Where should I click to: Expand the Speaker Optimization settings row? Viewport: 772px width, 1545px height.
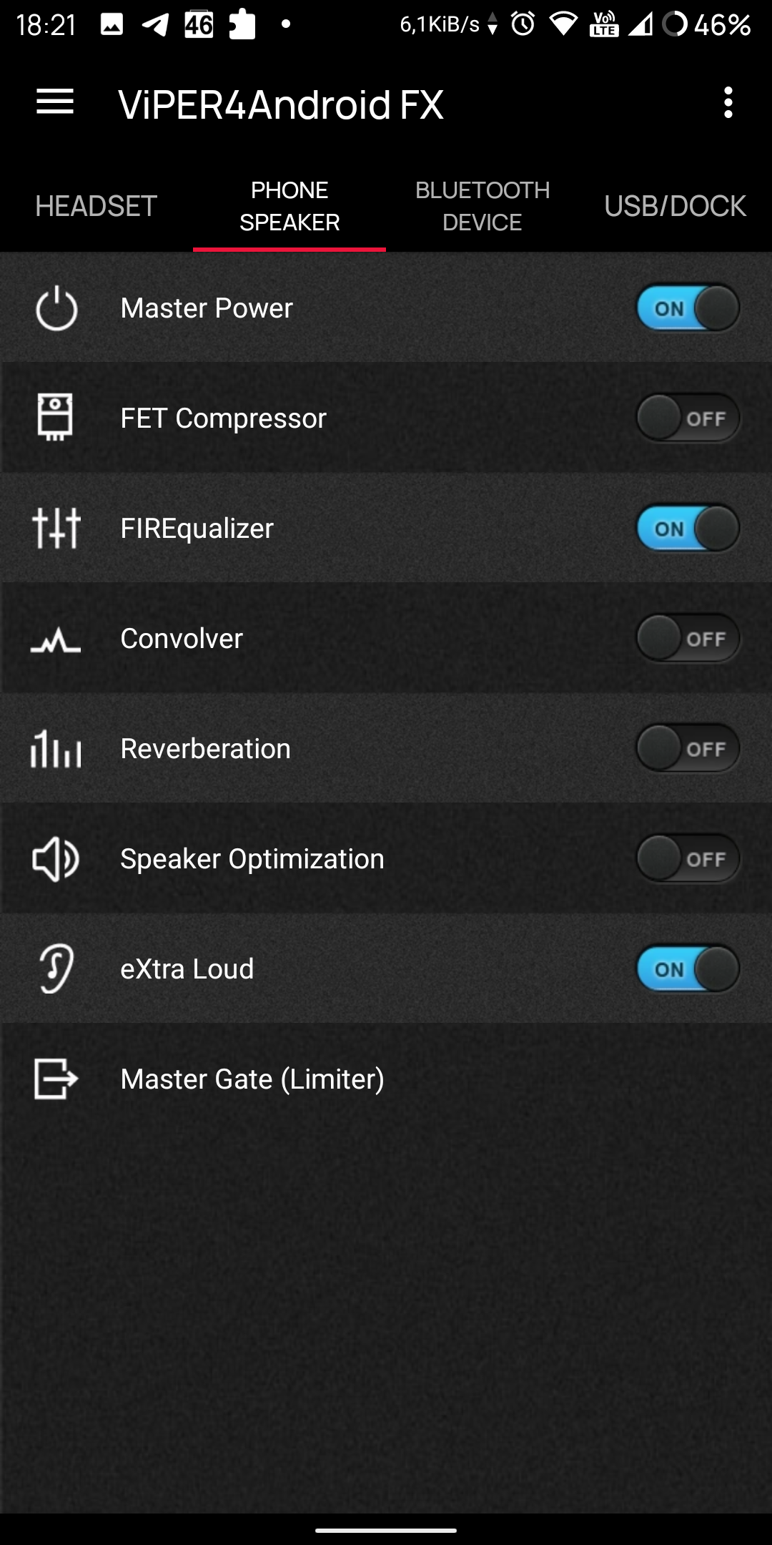pyautogui.click(x=252, y=859)
